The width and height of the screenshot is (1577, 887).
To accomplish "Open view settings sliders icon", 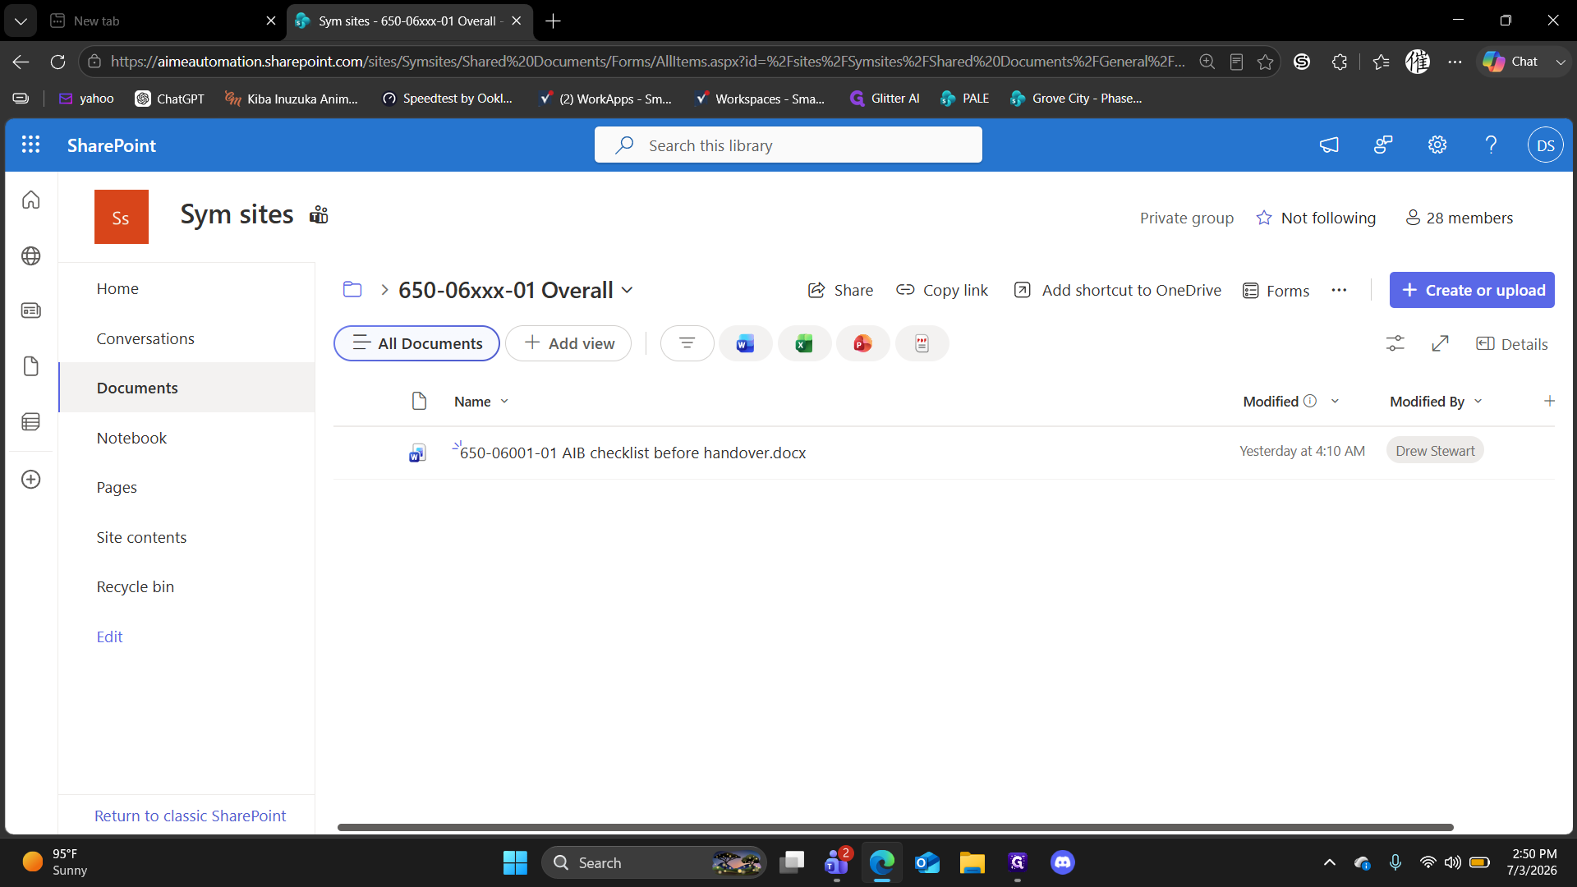I will [x=1395, y=343].
